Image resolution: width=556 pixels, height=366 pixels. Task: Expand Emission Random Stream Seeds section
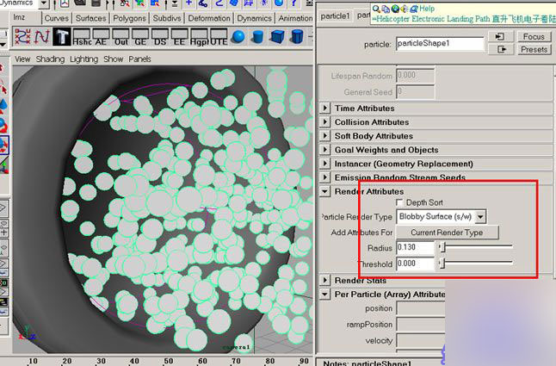point(324,177)
